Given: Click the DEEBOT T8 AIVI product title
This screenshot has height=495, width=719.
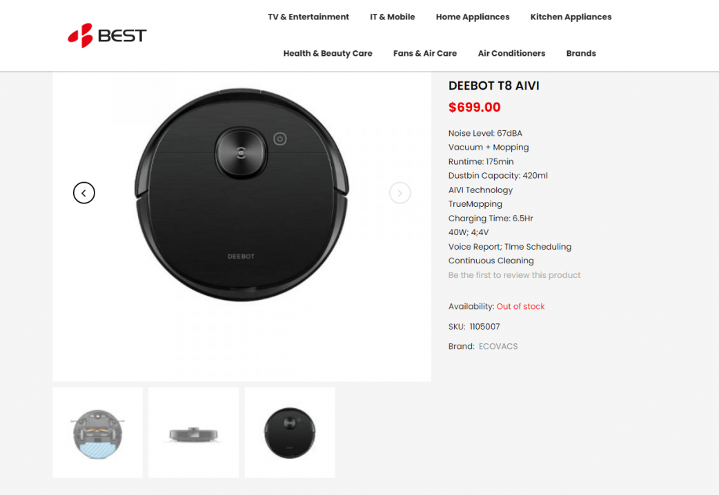Looking at the screenshot, I should 494,85.
